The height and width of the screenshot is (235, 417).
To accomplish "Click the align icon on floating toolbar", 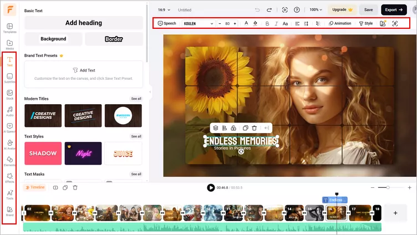I will click(225, 128).
